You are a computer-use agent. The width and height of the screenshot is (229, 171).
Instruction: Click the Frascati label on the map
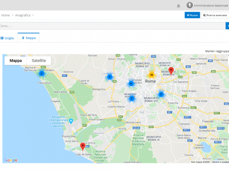tap(208, 121)
